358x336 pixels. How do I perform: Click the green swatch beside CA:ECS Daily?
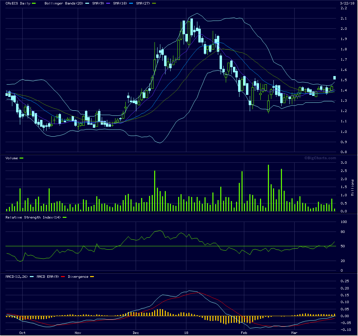pyautogui.click(x=33, y=3)
